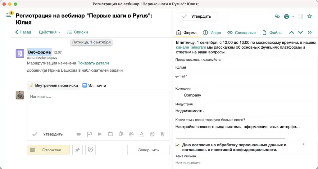The width and height of the screenshot is (318, 169).
Task: Click the Недвижимость industry value
Action: [x=189, y=111]
